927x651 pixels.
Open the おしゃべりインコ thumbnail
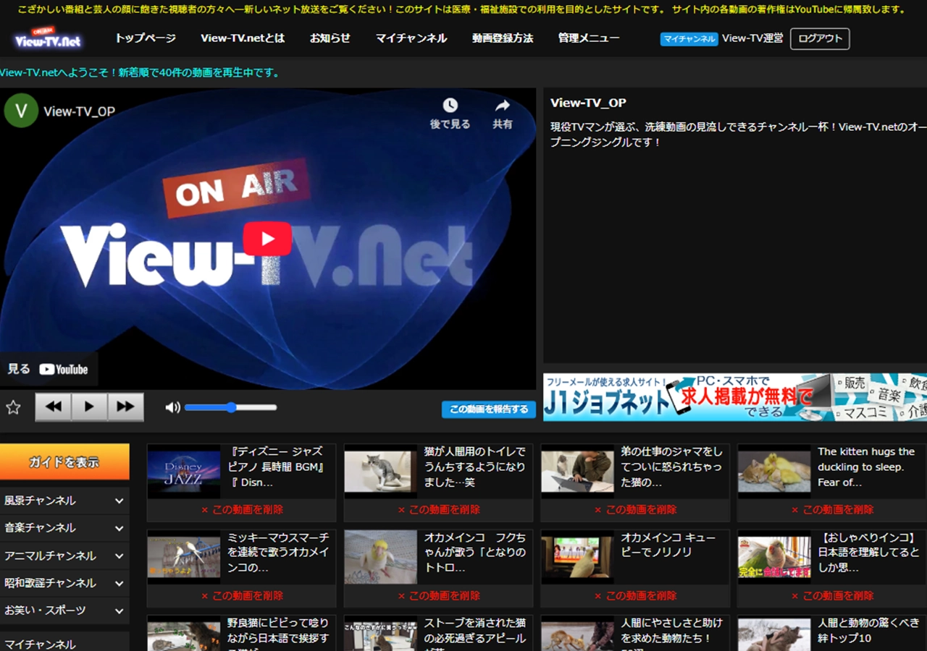pyautogui.click(x=774, y=558)
